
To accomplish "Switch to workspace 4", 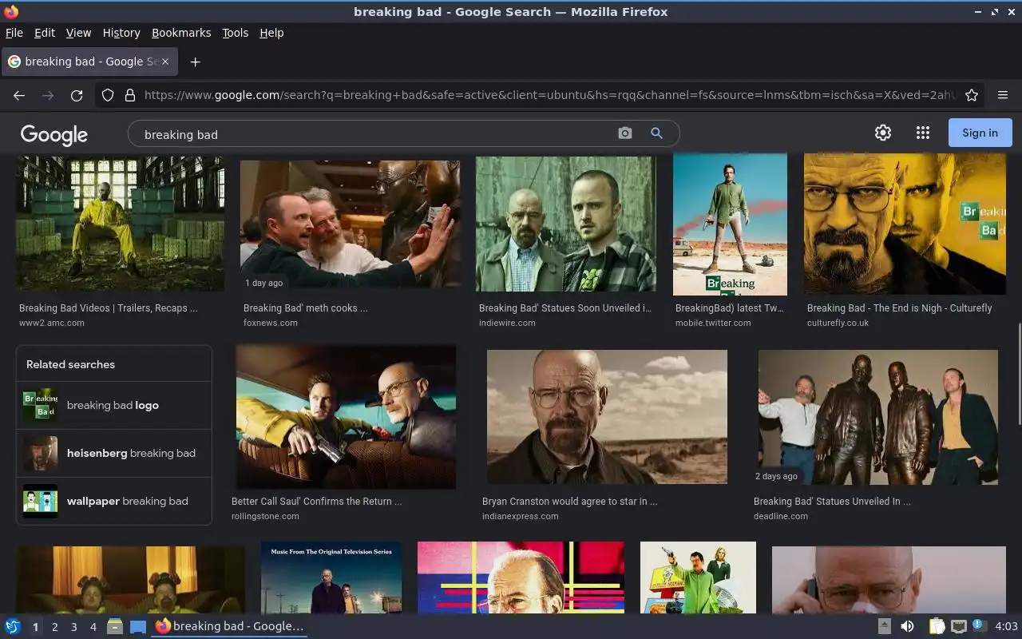I will point(93,627).
